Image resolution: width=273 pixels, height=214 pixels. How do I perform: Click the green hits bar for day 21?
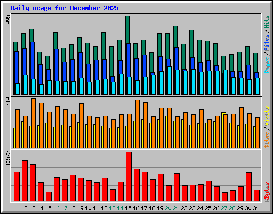click(175, 36)
